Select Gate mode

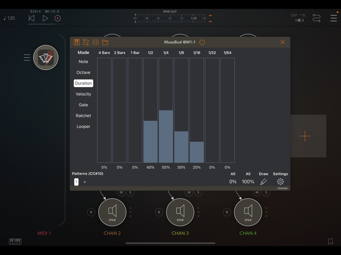[x=83, y=105]
